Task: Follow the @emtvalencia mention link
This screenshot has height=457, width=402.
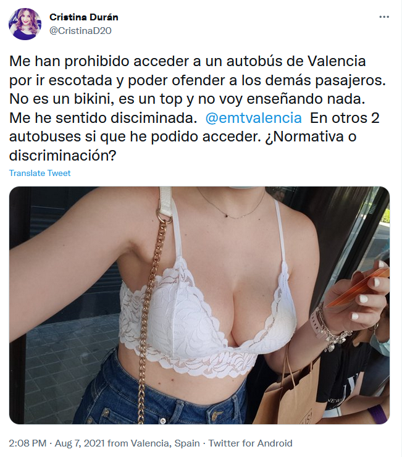Action: click(254, 118)
